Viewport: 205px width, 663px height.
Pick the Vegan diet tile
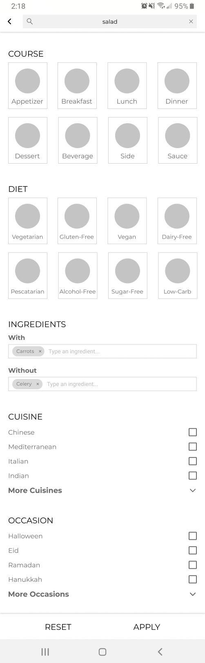tap(127, 221)
